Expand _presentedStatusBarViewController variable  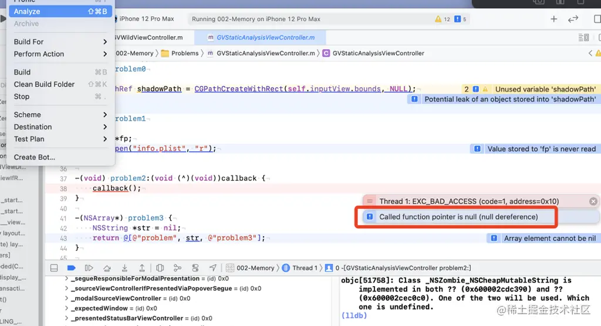pos(67,318)
